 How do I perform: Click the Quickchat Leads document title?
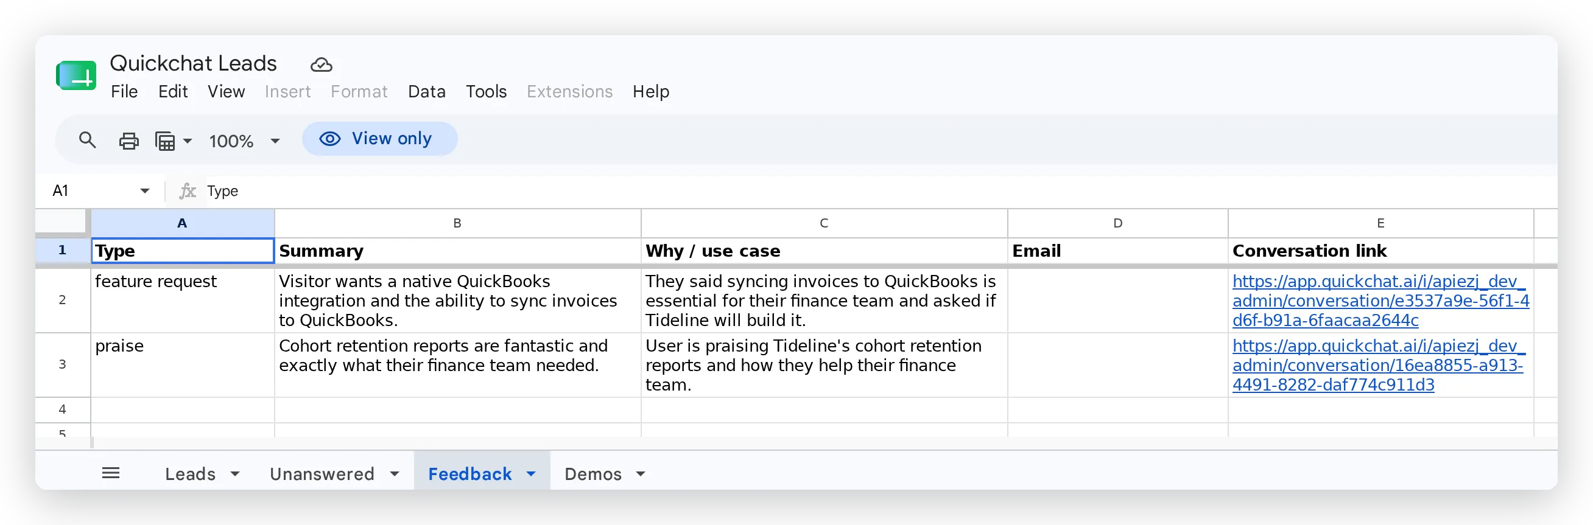point(193,63)
